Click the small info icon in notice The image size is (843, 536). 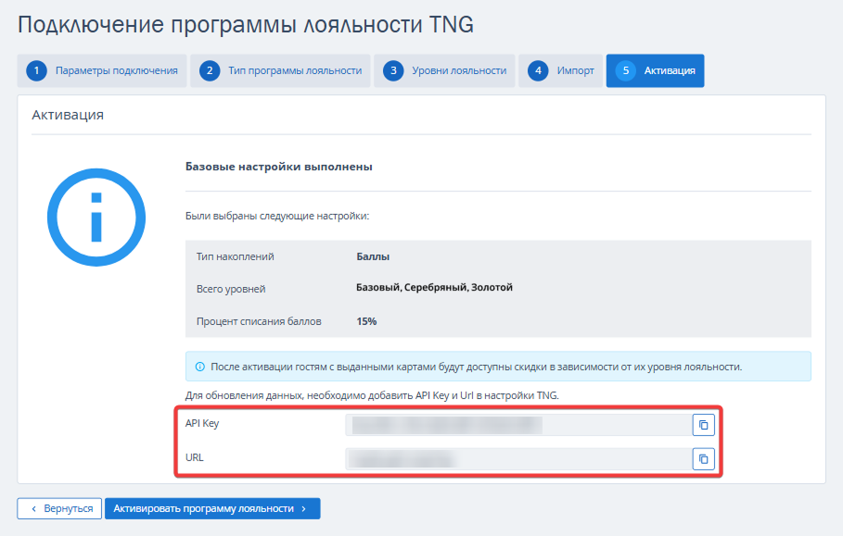coord(200,367)
